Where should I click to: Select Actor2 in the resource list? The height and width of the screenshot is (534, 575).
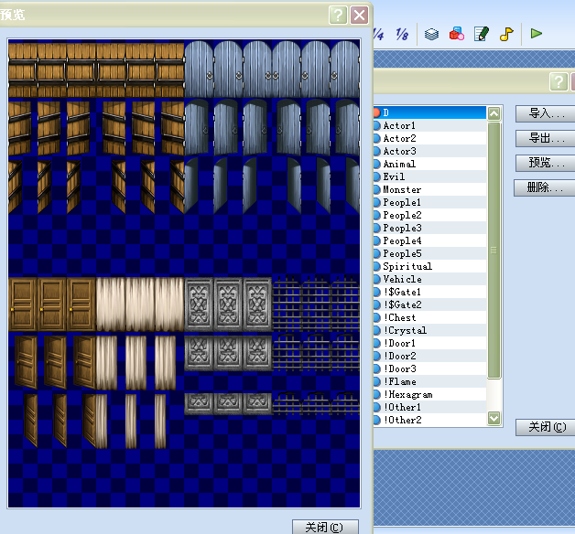pyautogui.click(x=429, y=138)
